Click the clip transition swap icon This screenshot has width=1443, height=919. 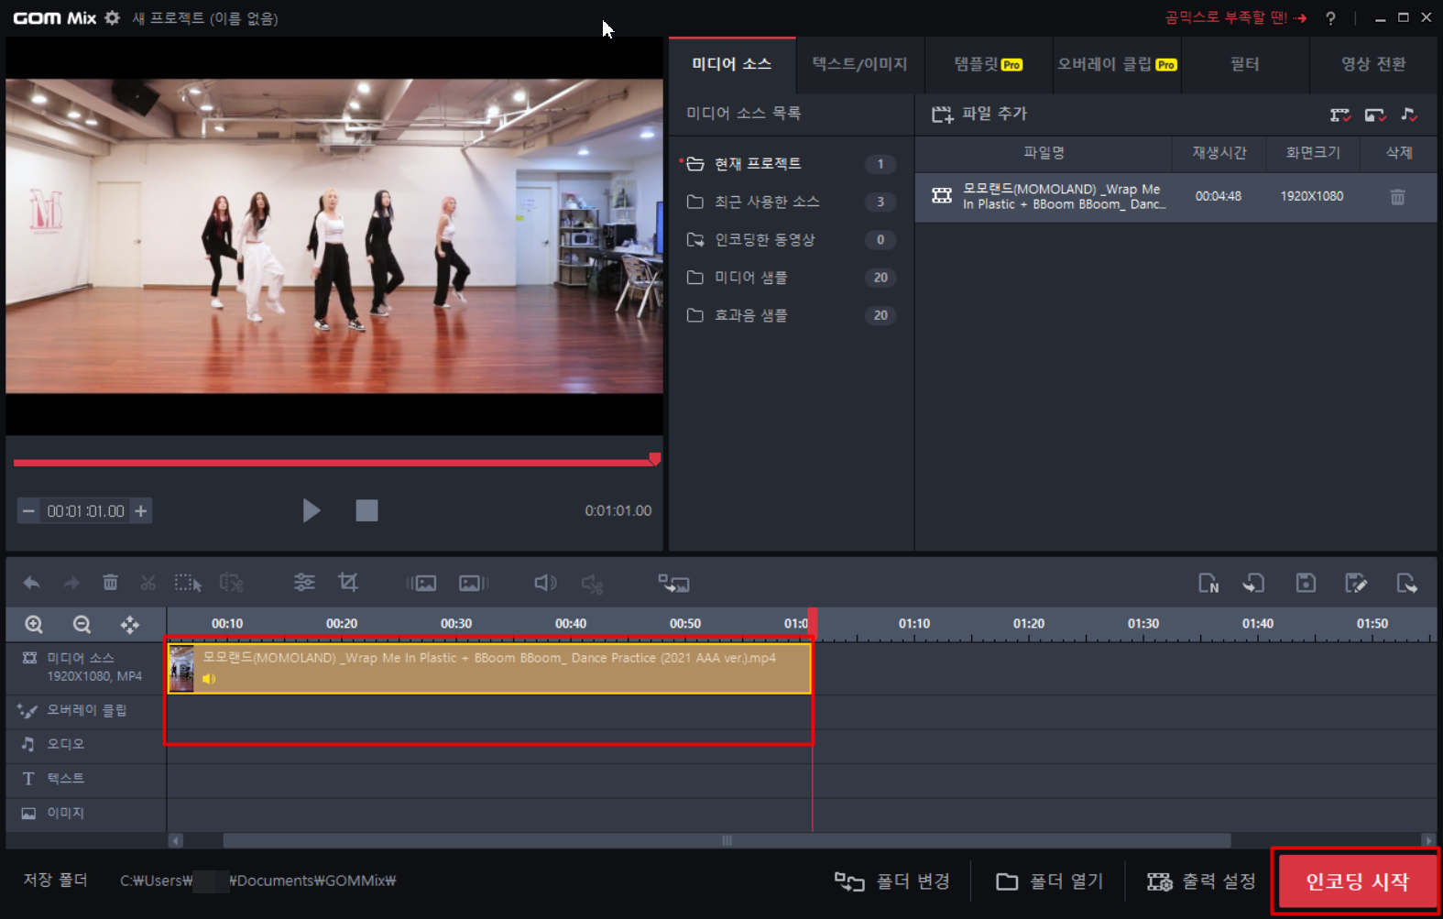point(673,583)
